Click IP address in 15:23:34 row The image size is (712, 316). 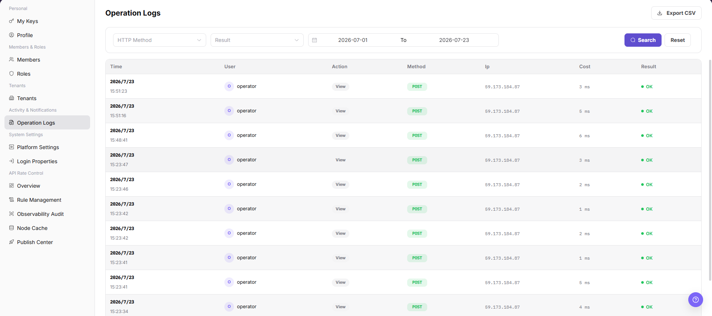[x=502, y=307]
